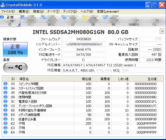Select the C: disk tab showing 正常
Image resolution: width=166 pixels, height=140 pixels.
click(10, 21)
